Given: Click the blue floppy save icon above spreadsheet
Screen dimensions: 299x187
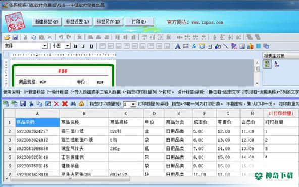Looking at the screenshot, I should [x=23, y=104].
